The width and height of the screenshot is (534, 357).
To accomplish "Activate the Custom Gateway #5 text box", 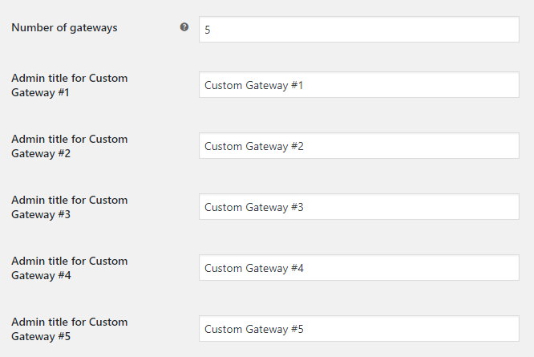I will click(359, 328).
